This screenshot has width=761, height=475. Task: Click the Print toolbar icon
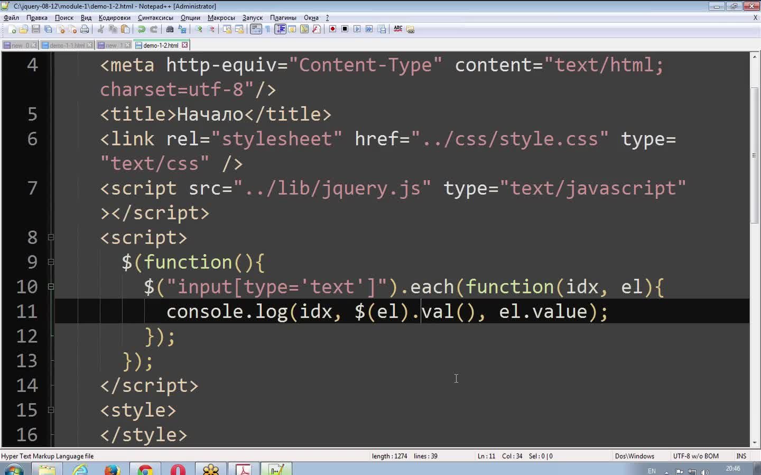[85, 30]
